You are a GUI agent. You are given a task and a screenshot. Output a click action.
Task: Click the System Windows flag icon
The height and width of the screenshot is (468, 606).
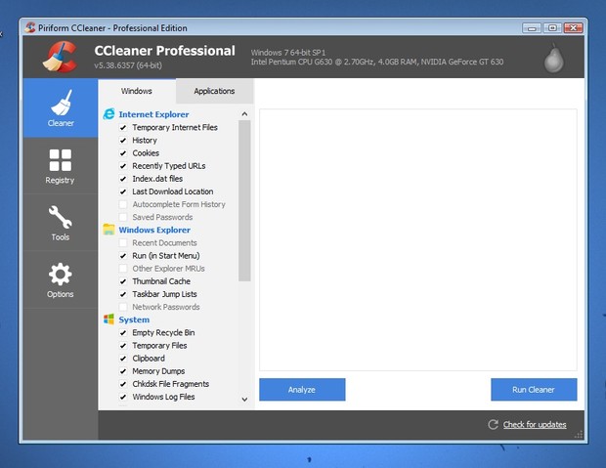coord(109,319)
